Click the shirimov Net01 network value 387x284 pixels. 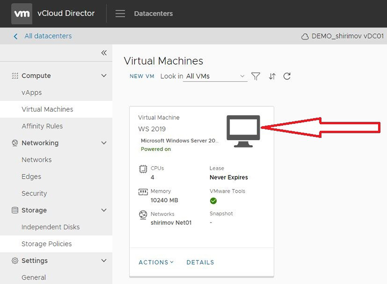point(171,223)
